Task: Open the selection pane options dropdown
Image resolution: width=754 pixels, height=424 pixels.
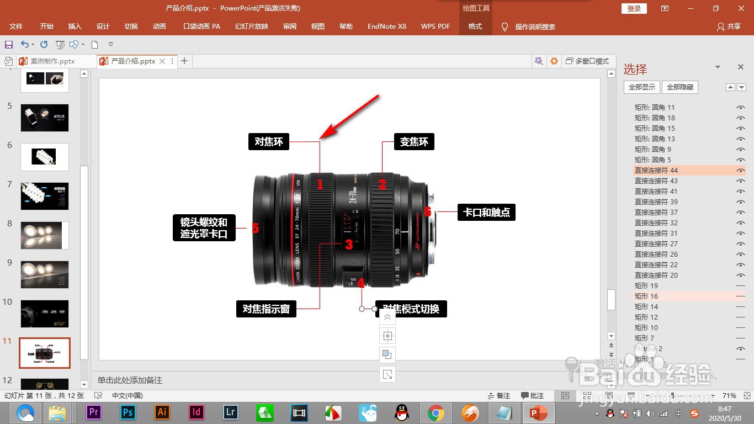Action: [x=718, y=67]
